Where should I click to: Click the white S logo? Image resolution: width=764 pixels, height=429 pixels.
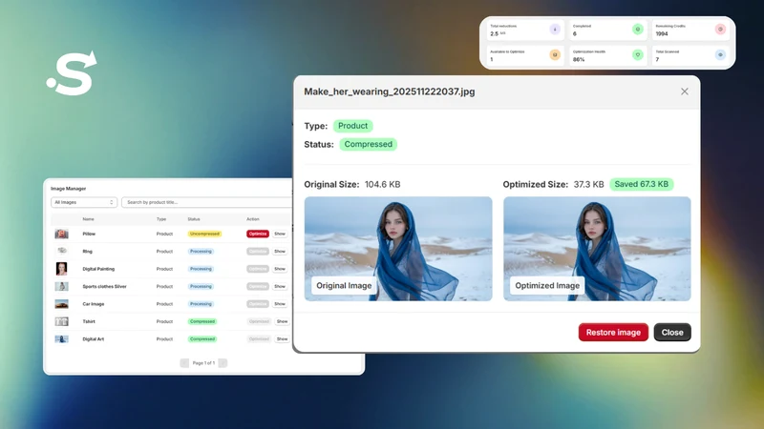[73, 73]
